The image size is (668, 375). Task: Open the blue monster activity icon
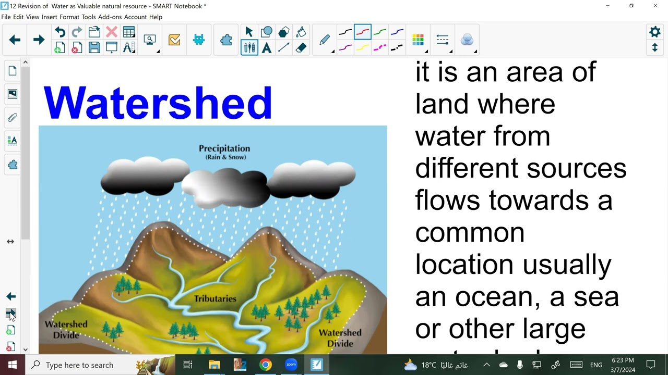click(199, 40)
